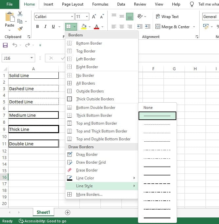
Task: Switch to the Insert tab
Action: (48, 4)
